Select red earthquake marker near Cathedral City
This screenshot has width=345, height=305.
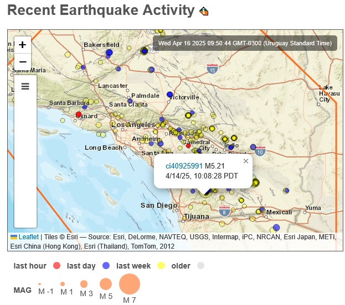click(x=188, y=146)
